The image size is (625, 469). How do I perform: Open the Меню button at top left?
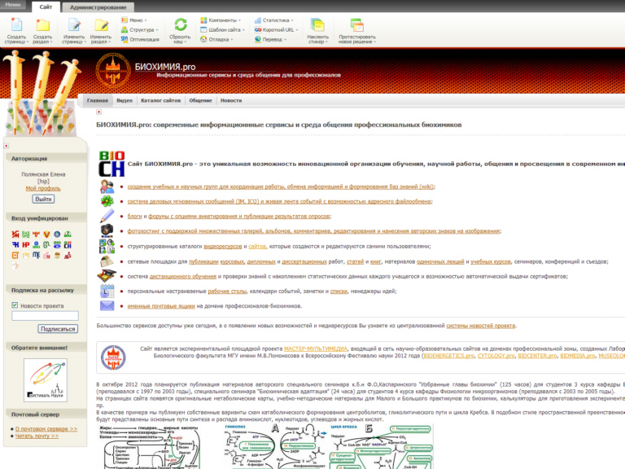(x=13, y=5)
